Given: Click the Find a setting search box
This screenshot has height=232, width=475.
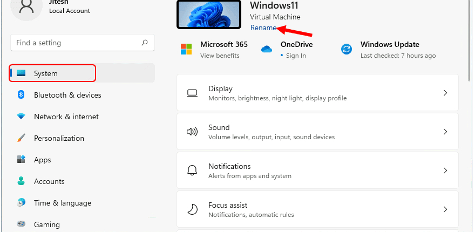Looking at the screenshot, I should click(x=83, y=43).
